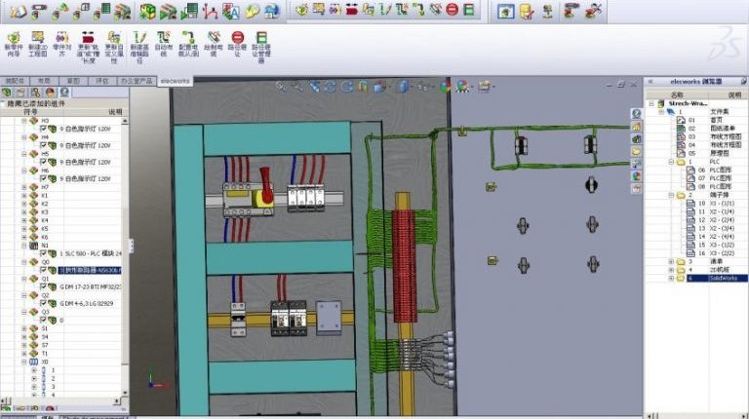Collapse the N1 node in component tree
The width and height of the screenshot is (749, 419).
(24, 246)
